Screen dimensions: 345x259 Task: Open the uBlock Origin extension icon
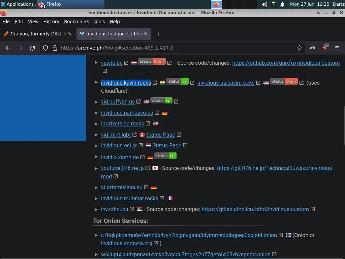point(325,47)
